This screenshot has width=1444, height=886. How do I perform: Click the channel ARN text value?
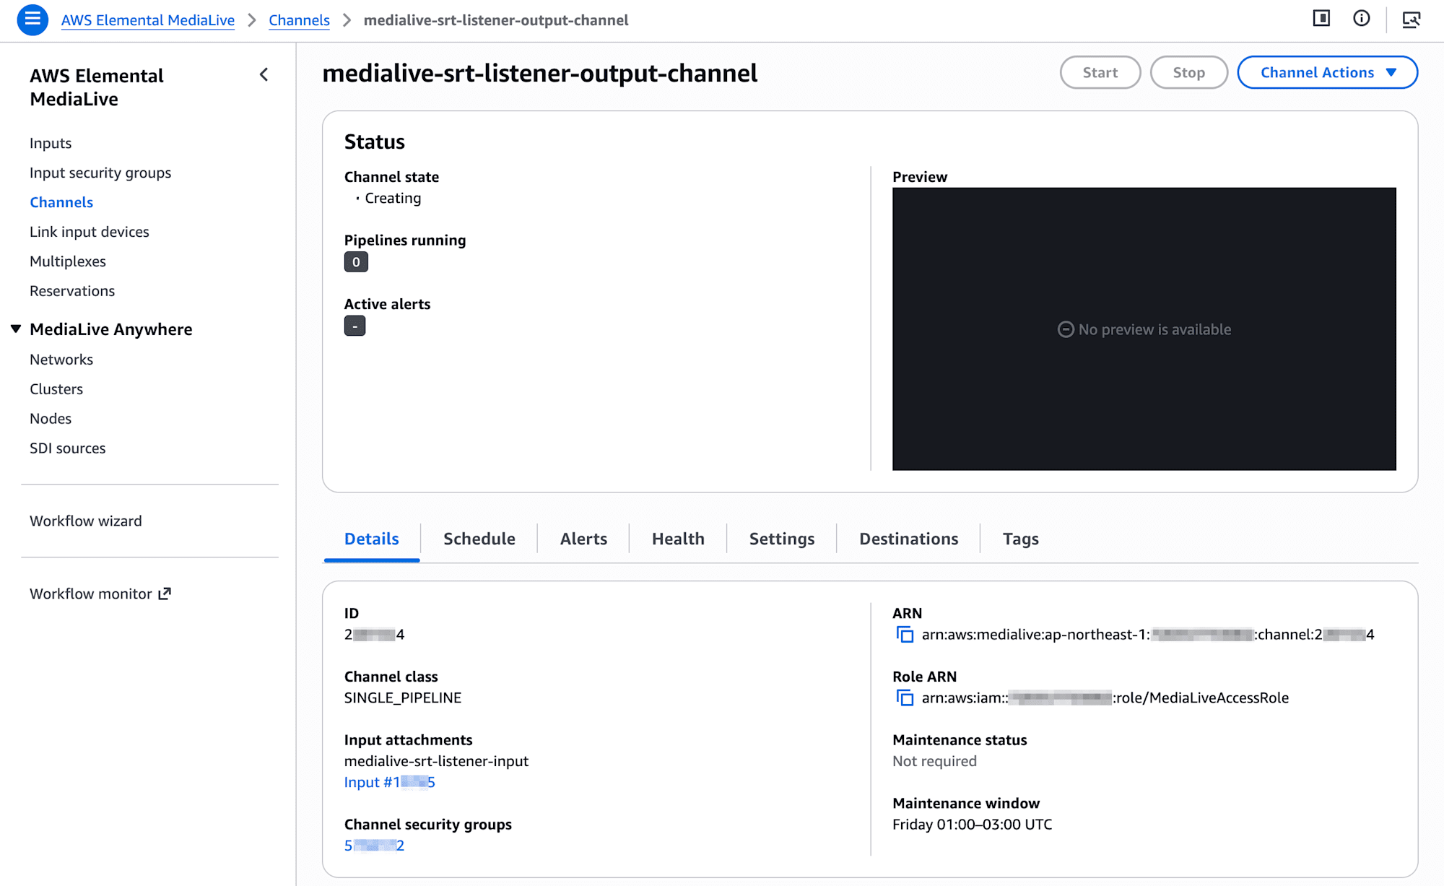click(x=1148, y=635)
